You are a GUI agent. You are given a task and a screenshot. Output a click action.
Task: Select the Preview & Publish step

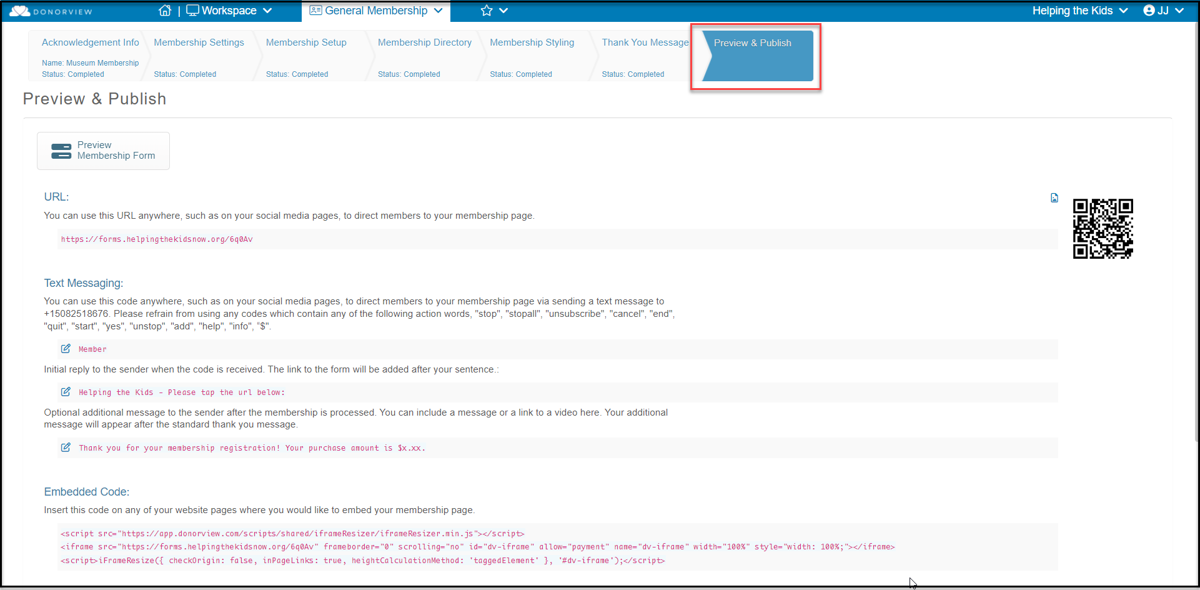click(x=758, y=56)
